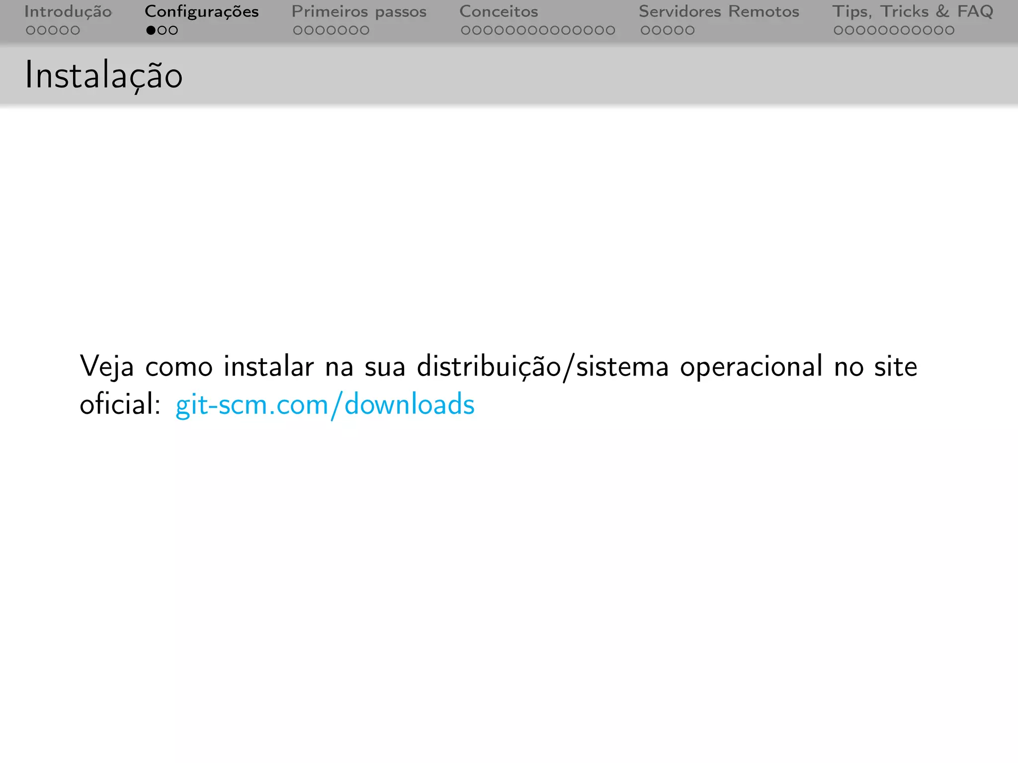Screen dimensions: 1018x763
Task: Go to the second slide dot under Configurações
Action: pos(162,30)
